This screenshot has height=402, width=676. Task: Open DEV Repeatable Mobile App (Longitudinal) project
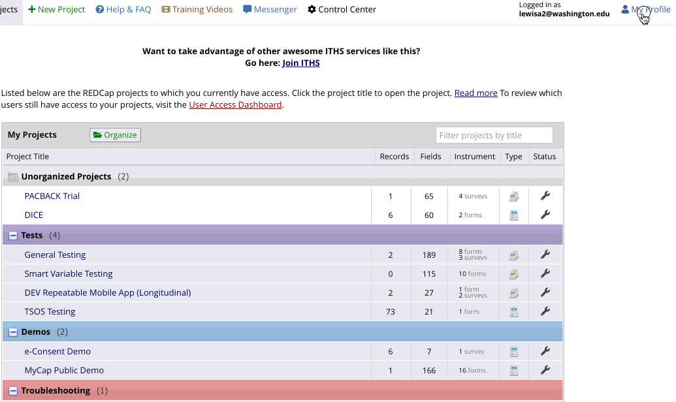click(108, 292)
